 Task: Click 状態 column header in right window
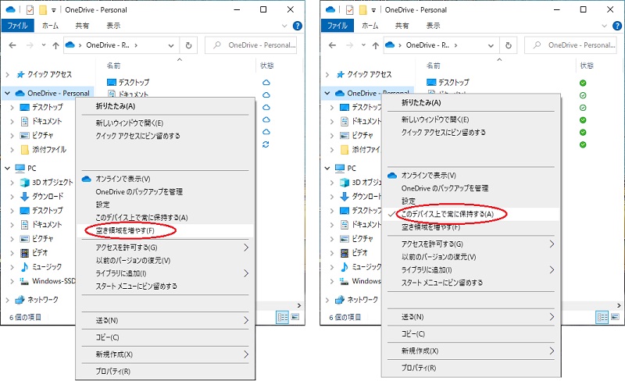pyautogui.click(x=587, y=66)
